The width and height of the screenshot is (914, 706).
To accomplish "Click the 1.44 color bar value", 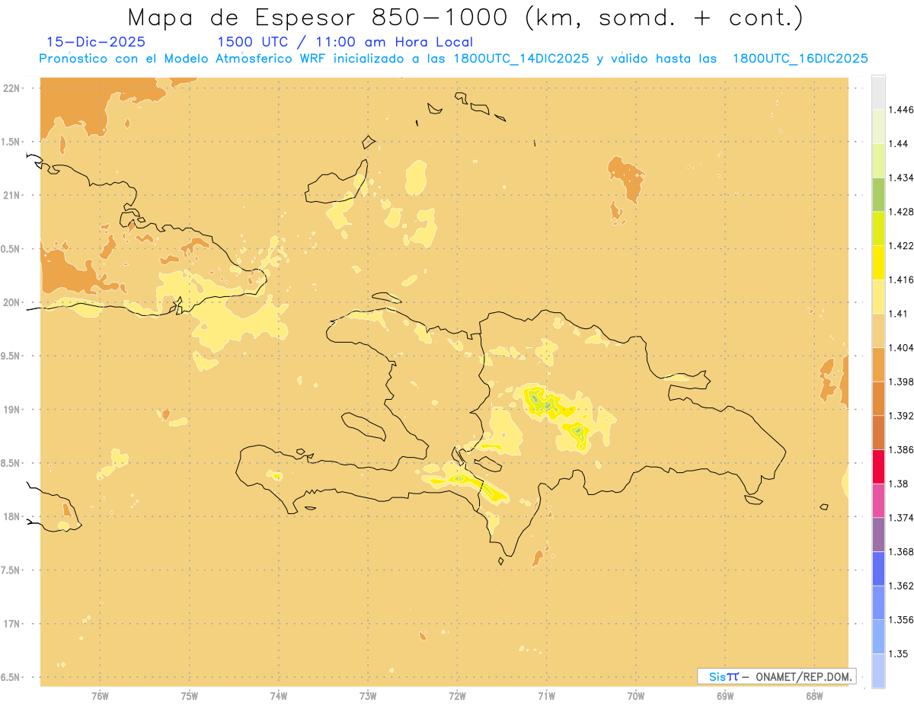I will click(x=900, y=144).
